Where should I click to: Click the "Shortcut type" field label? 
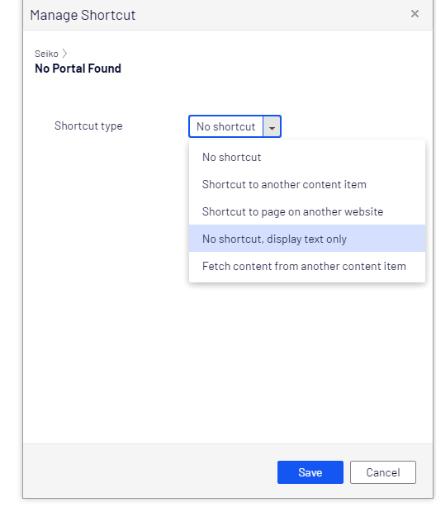tap(88, 126)
